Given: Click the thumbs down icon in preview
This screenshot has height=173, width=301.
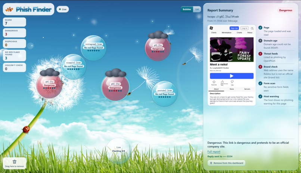Looking at the screenshot, I should coord(232,82).
